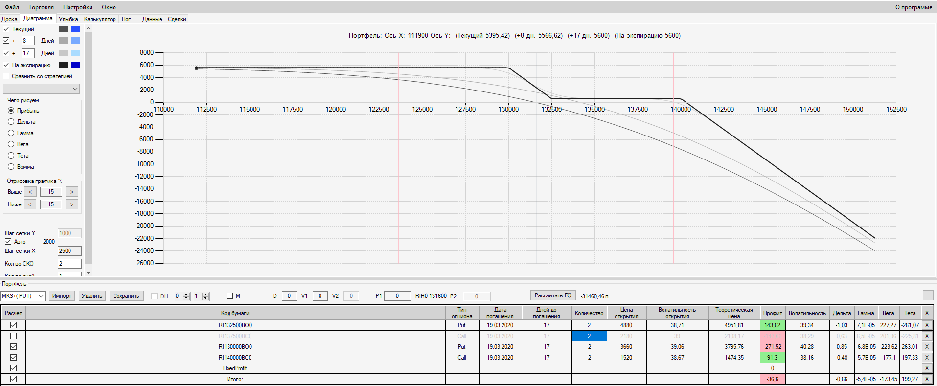Click the left arrow next to Ниже
937x386 pixels.
click(x=30, y=204)
